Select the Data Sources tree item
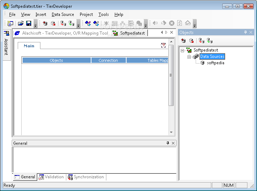 pos(212,56)
